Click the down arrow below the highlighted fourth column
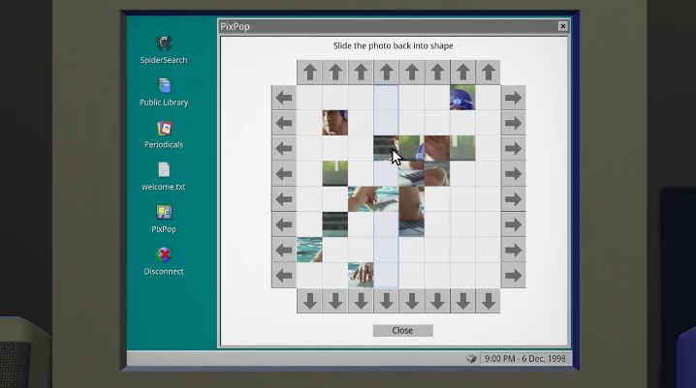Viewport: 696px width, 388px height. [x=386, y=301]
